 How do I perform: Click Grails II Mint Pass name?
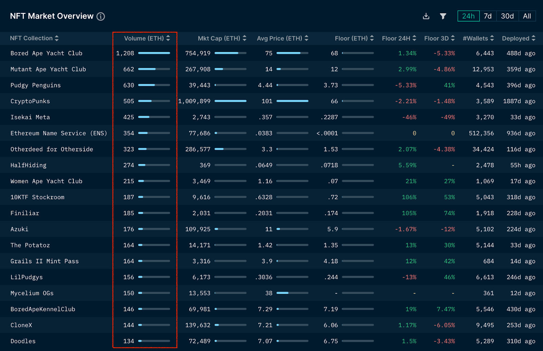pos(44,261)
